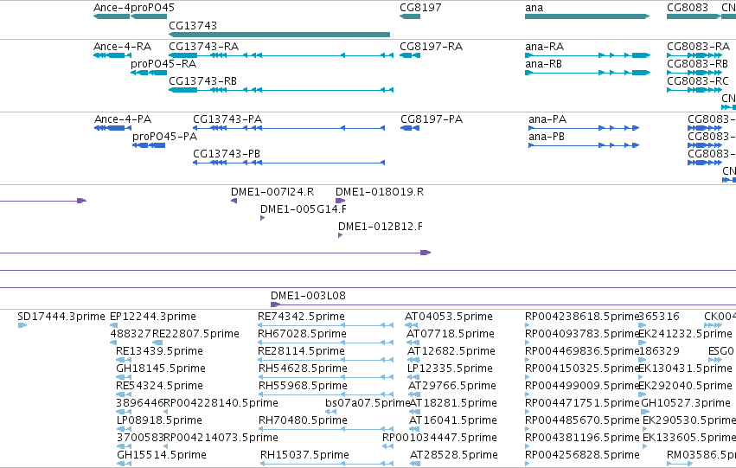Select the CG13743-PB protein label
The width and height of the screenshot is (736, 468).
pos(227,154)
